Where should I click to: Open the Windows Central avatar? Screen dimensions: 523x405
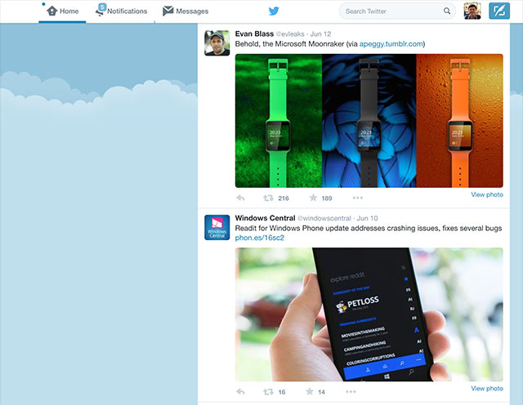217,227
